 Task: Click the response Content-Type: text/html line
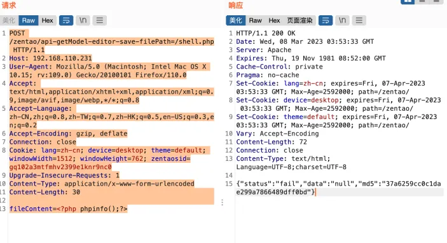[291, 163]
